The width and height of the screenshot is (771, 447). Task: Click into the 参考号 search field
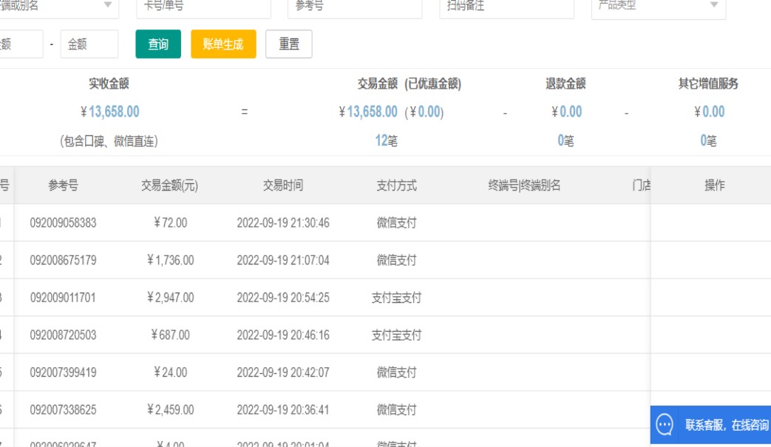point(355,6)
